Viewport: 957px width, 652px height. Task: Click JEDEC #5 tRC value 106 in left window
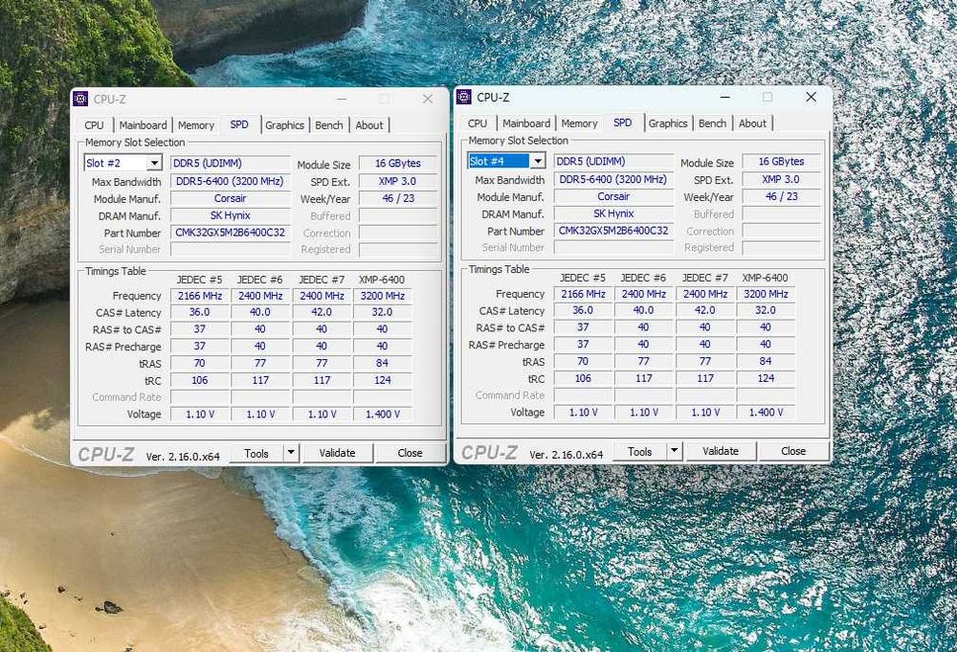(x=200, y=380)
